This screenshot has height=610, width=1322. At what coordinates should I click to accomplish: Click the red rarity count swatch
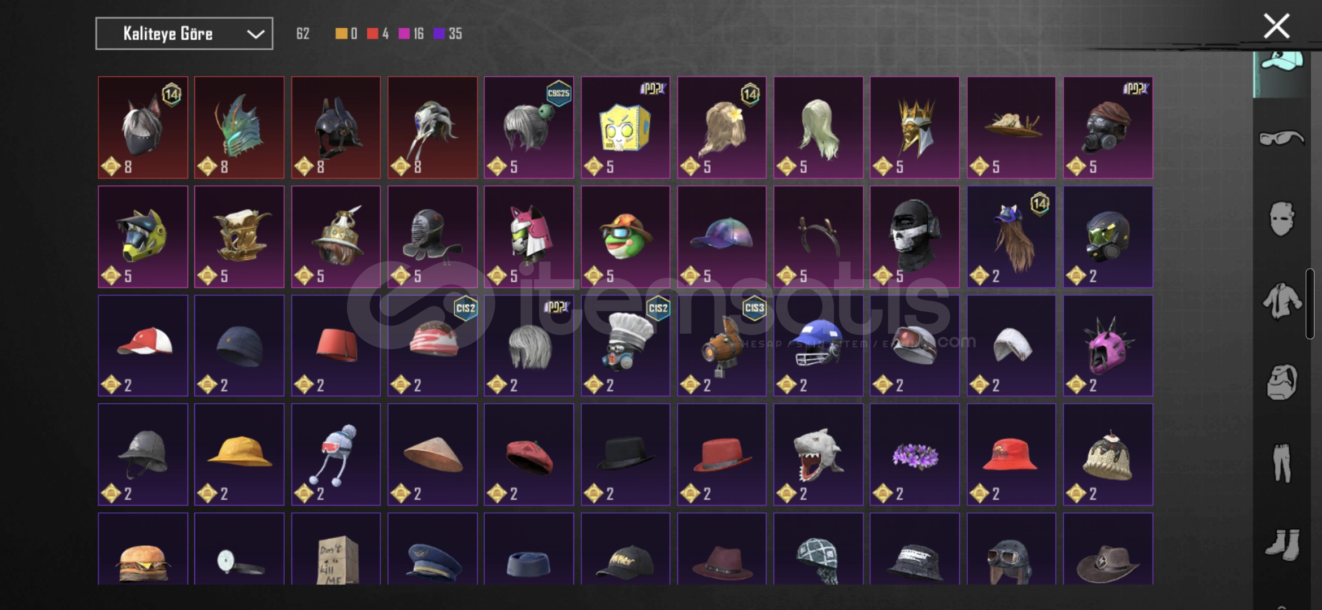[372, 34]
